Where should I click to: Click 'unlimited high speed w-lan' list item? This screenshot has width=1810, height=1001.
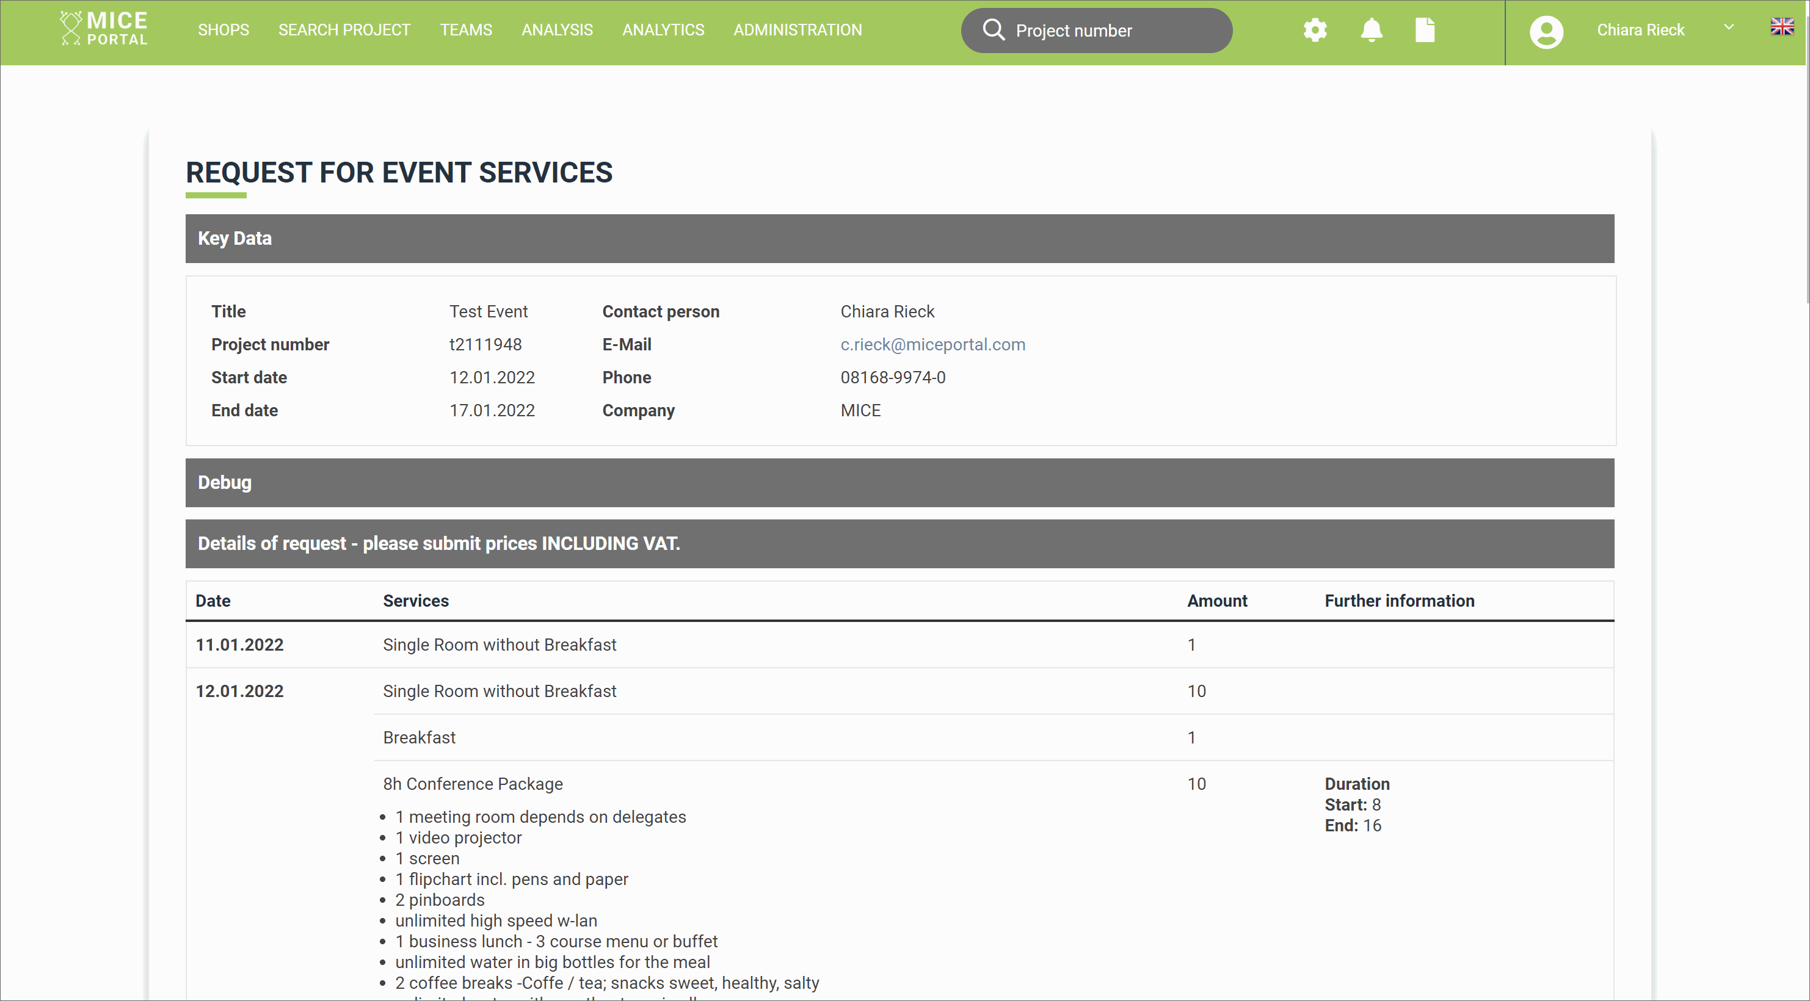coord(495,921)
